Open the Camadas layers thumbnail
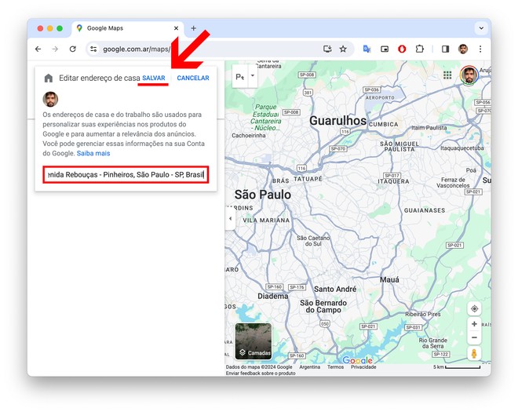518x412 pixels. pos(254,341)
